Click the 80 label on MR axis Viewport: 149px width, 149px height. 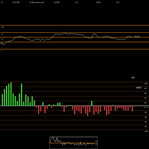click(145, 89)
